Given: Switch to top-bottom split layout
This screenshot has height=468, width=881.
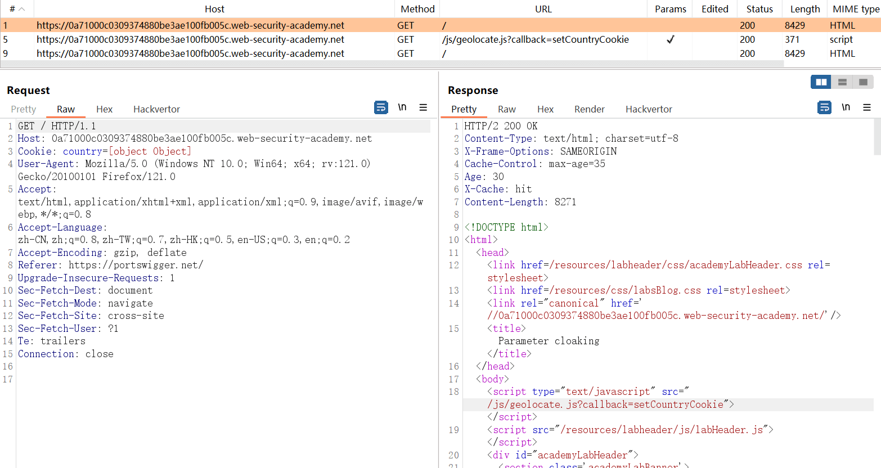Looking at the screenshot, I should pyautogui.click(x=842, y=82).
